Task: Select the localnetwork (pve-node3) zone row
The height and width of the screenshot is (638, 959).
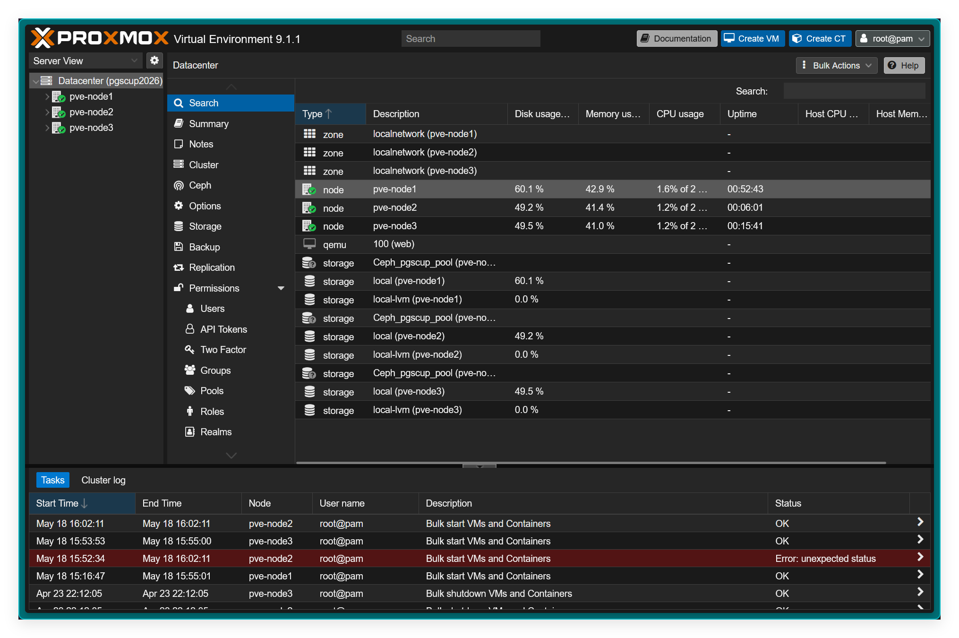Action: pos(613,171)
